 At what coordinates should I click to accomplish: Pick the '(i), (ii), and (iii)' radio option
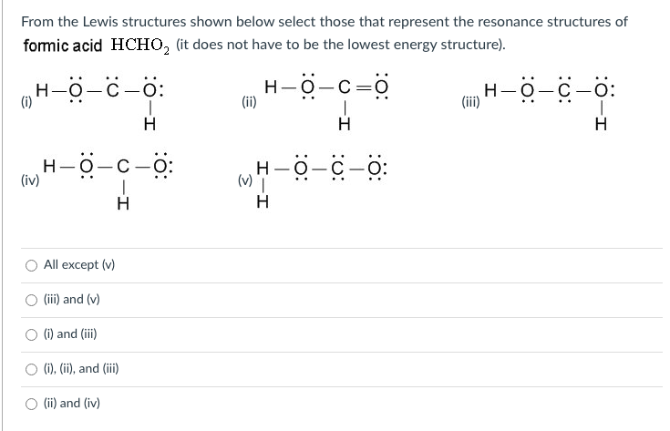(x=31, y=369)
